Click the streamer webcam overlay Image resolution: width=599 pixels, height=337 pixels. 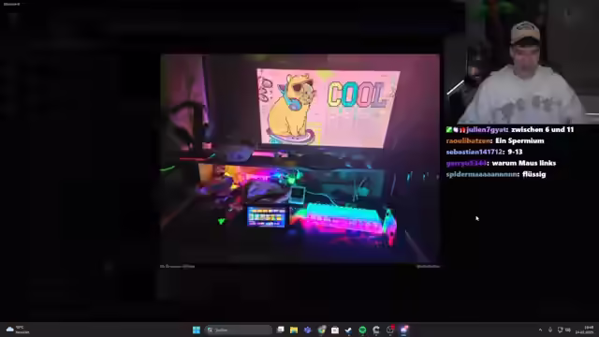[x=521, y=63]
